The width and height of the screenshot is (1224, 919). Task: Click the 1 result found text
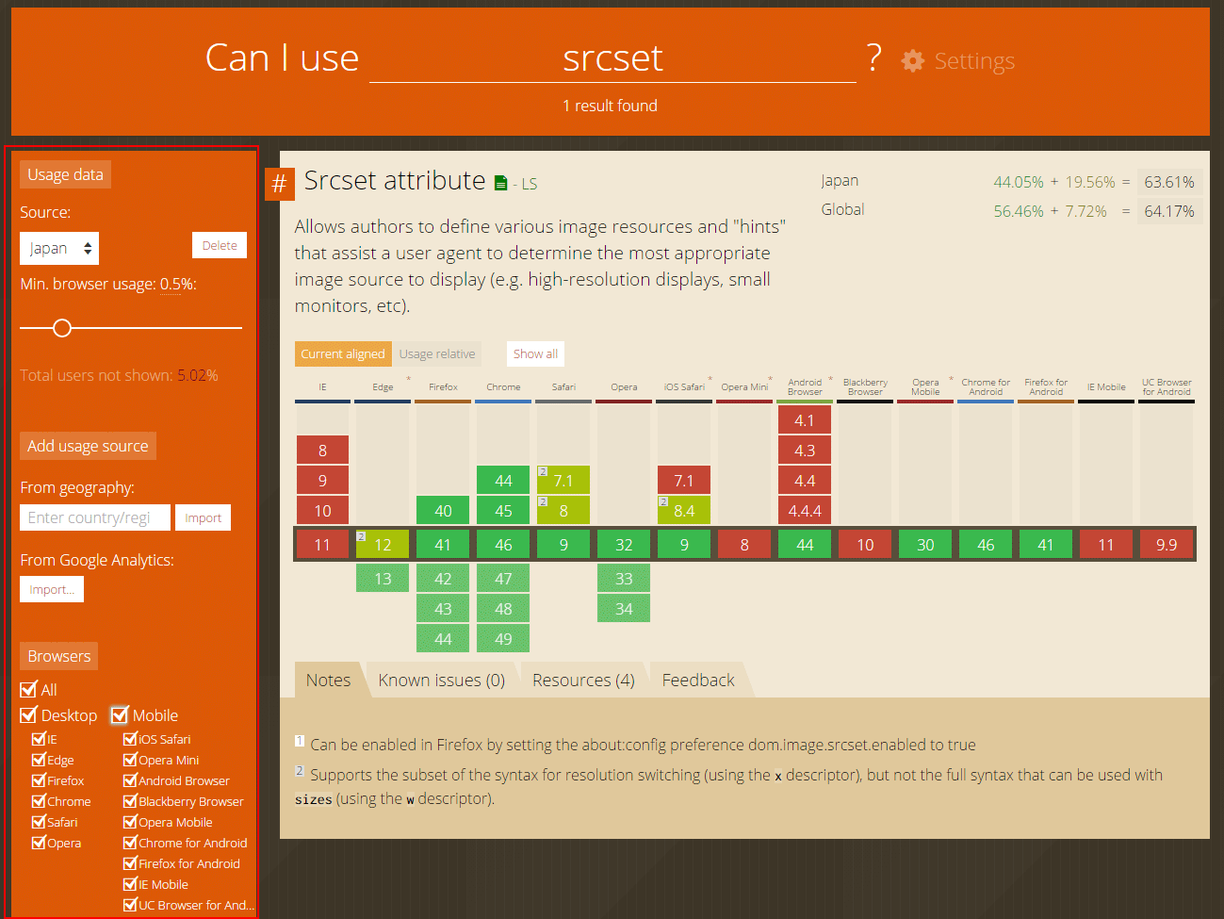(x=610, y=106)
